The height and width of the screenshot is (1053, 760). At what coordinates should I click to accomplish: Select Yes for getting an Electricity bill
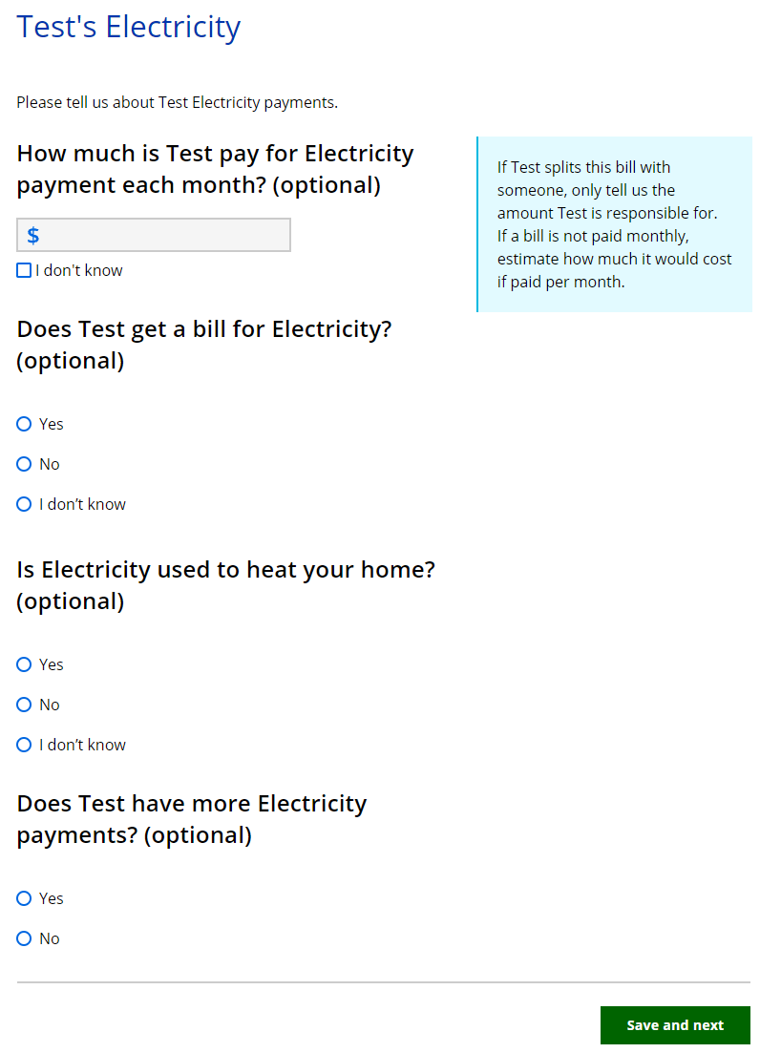coord(25,424)
